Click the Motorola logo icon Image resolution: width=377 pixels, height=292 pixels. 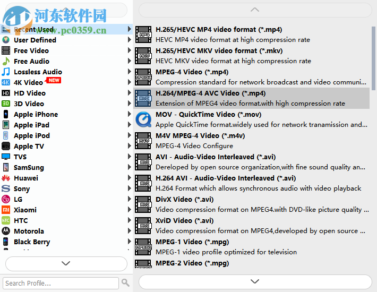(x=6, y=231)
